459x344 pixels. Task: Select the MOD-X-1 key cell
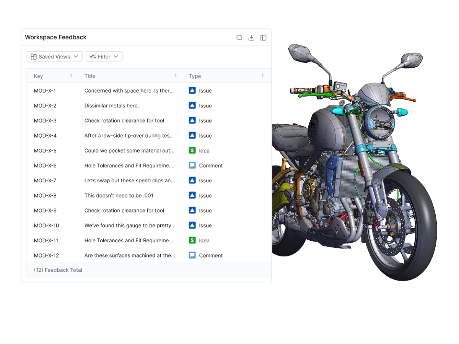tap(45, 91)
